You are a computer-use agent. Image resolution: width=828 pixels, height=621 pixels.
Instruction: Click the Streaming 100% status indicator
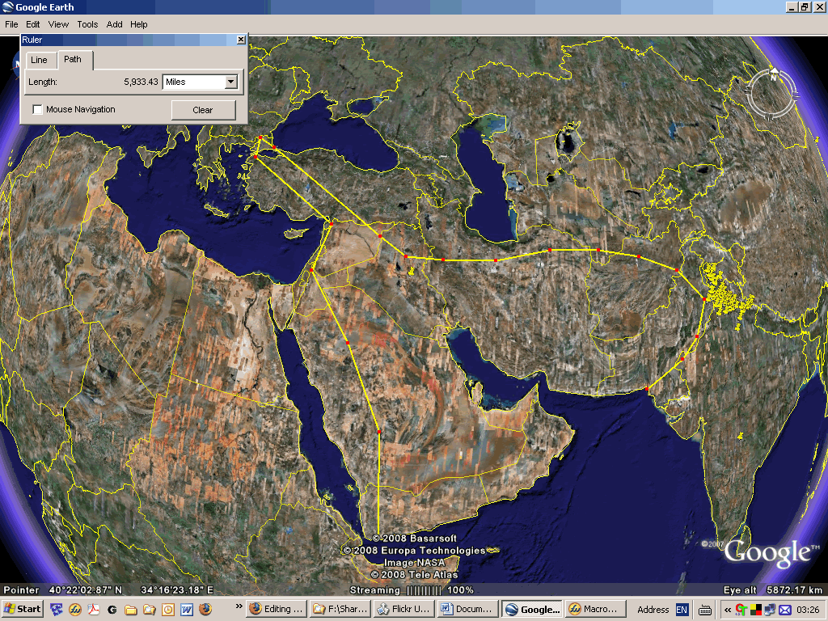coord(412,589)
